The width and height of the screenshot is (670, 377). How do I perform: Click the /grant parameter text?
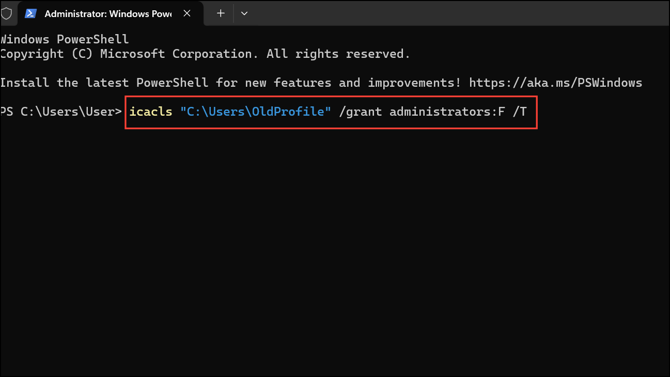[360, 112]
